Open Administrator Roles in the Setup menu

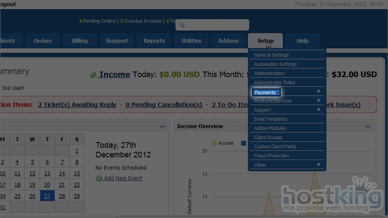(274, 82)
